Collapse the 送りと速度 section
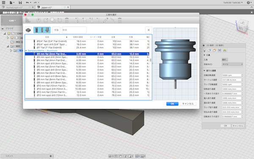 [x=204, y=70]
